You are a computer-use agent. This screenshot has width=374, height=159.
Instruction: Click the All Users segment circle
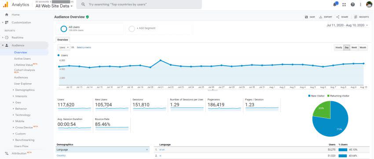click(64, 29)
